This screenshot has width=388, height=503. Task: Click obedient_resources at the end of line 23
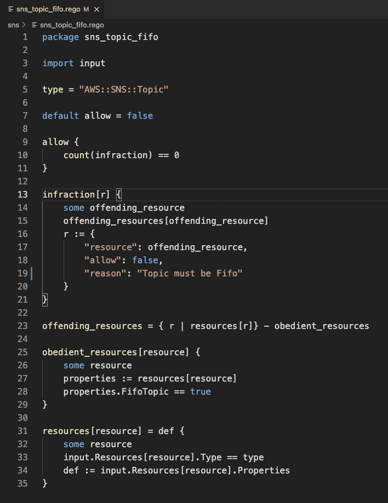[321, 326]
